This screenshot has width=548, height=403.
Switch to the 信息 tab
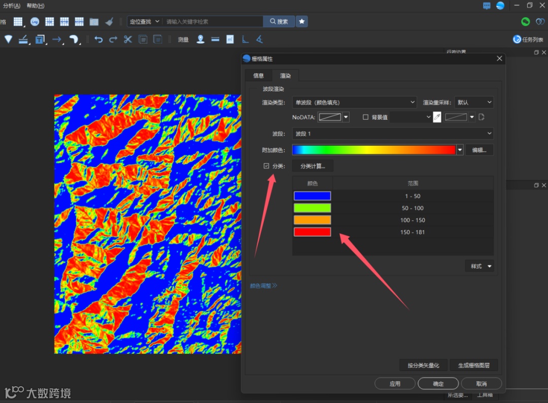(259, 76)
